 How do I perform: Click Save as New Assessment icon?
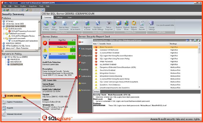point(64,23)
